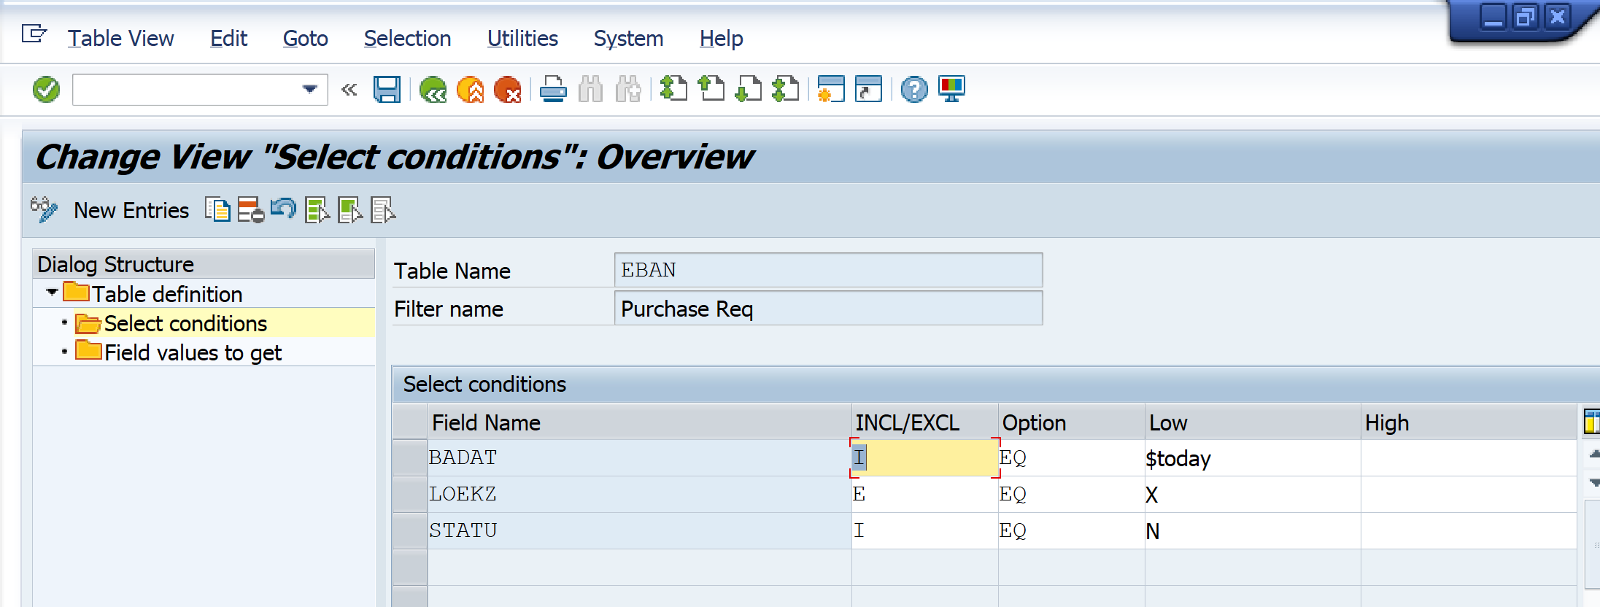Click the green Back arrow icon
This screenshot has height=607, width=1600.
click(x=433, y=90)
